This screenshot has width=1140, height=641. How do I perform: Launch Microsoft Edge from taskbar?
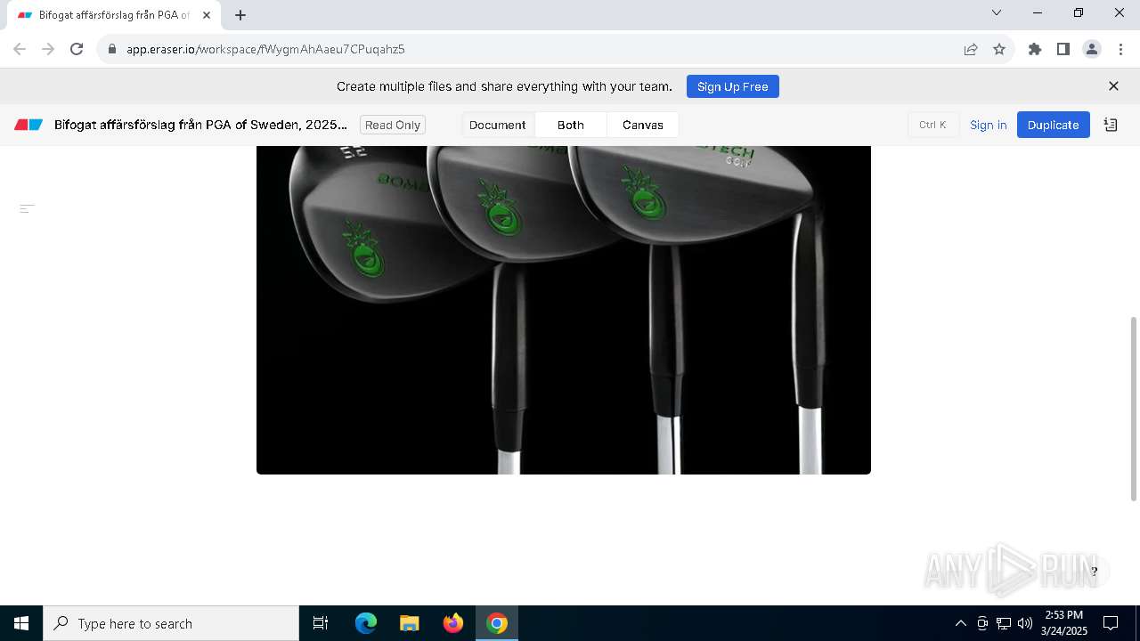[366, 623]
